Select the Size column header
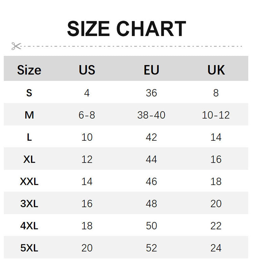The width and height of the screenshot is (253, 270). [29, 70]
